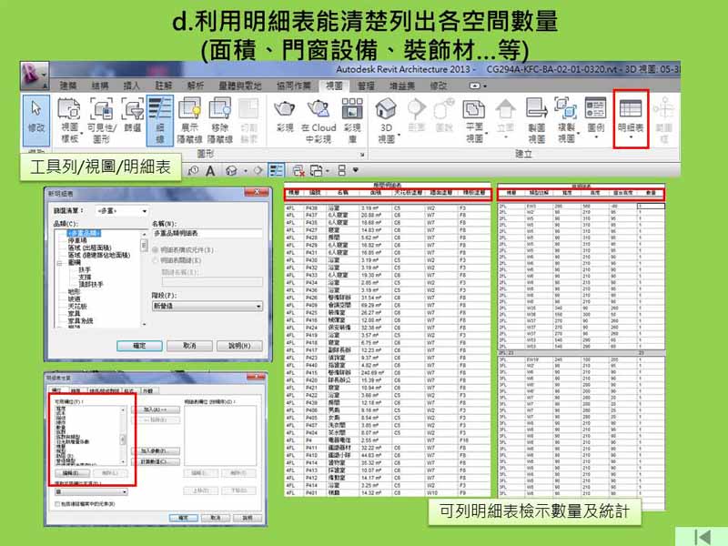Switch to 協同作業 ribbon tab
This screenshot has height=546, width=728.
(x=293, y=86)
